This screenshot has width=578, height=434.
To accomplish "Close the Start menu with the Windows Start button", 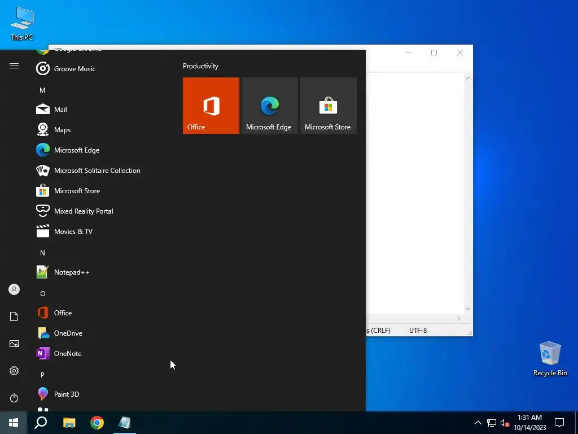I will click(14, 423).
